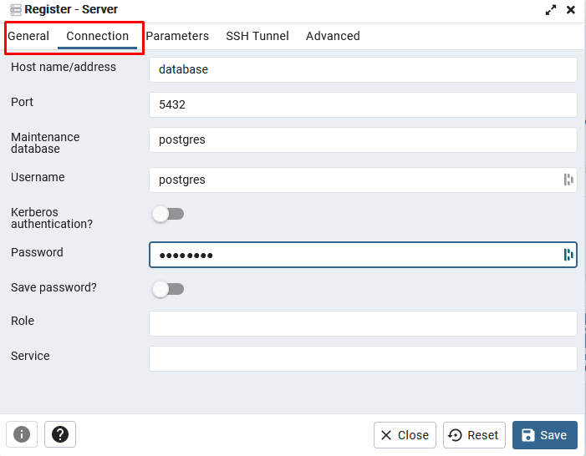Click the server icon in title bar
Image resolution: width=586 pixels, height=456 pixels.
pos(15,10)
